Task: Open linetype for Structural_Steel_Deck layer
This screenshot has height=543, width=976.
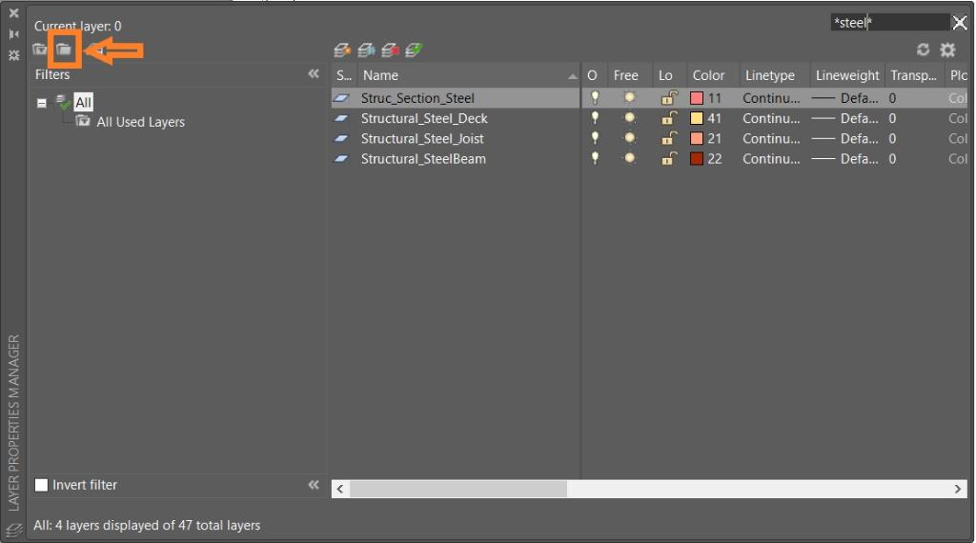Action: point(771,118)
